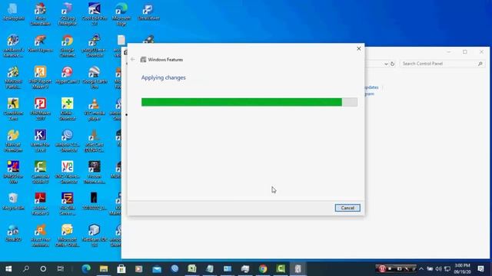Click the Control Panel search magnifier icon
492x276 pixels.
pyautogui.click(x=480, y=64)
